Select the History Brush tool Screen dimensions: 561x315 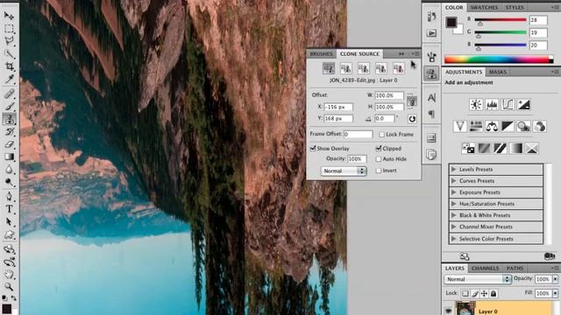click(x=9, y=131)
